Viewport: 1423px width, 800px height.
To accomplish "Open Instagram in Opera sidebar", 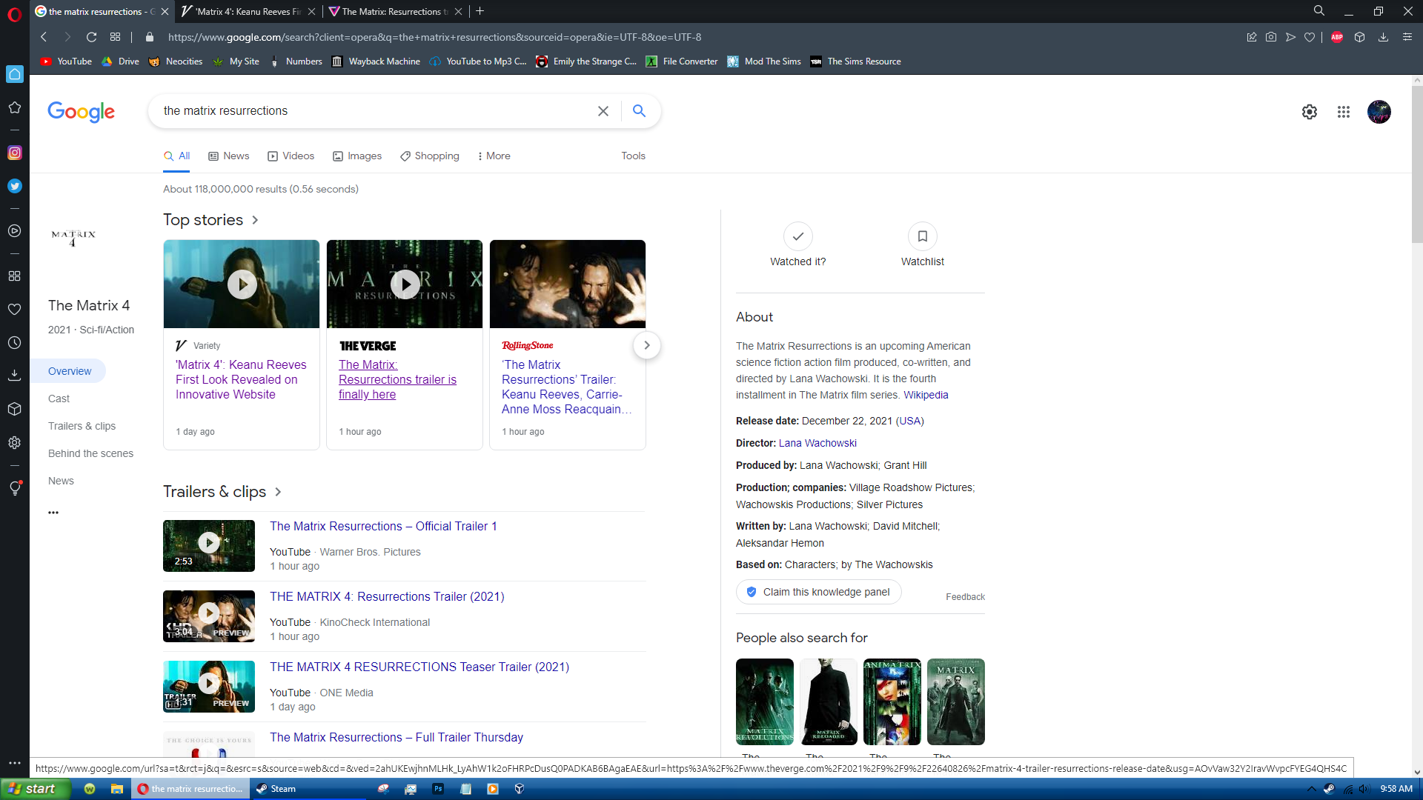I will [15, 153].
